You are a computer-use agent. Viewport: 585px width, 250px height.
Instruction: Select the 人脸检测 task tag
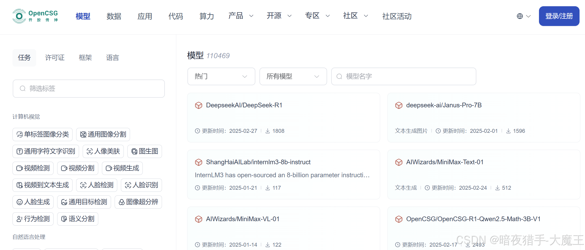tap(97, 185)
